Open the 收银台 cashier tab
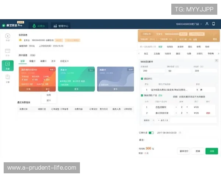 pyautogui.click(x=38, y=26)
